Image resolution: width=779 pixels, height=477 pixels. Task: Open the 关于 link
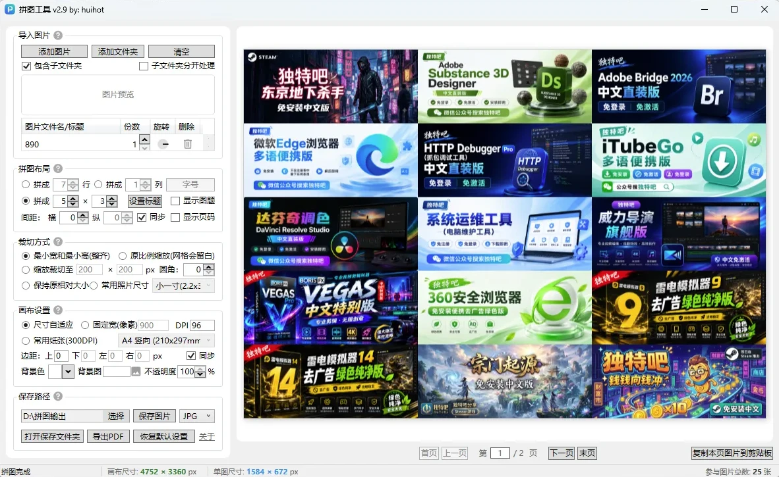pos(207,437)
